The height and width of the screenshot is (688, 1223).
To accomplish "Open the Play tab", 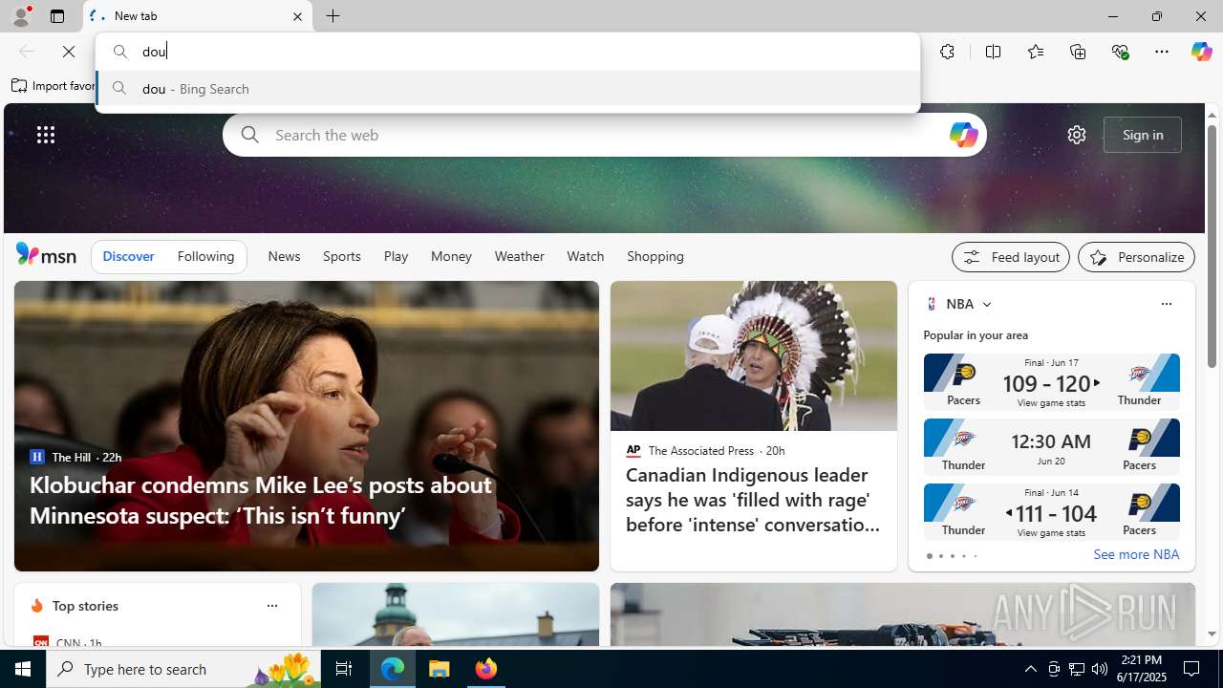I will [x=396, y=256].
